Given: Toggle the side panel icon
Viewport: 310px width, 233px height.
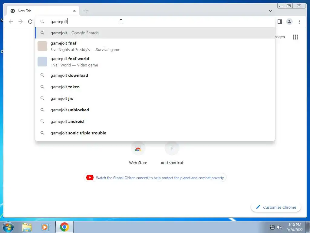Looking at the screenshot, I should pyautogui.click(x=279, y=22).
